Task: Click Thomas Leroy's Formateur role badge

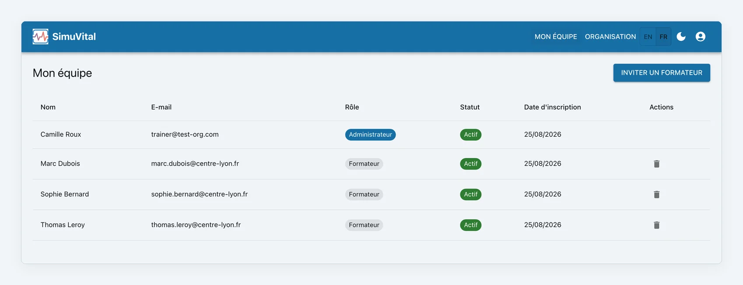Action: pos(364,225)
